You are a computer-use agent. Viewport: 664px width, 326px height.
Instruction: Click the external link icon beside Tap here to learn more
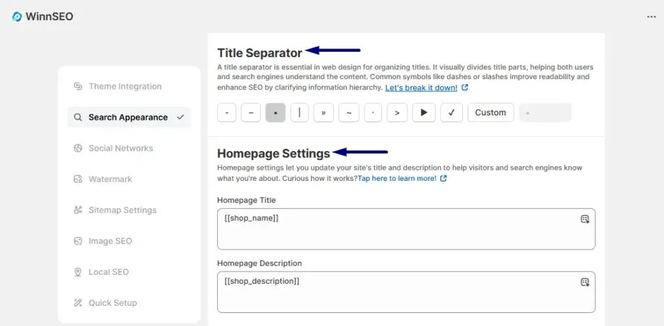click(444, 178)
